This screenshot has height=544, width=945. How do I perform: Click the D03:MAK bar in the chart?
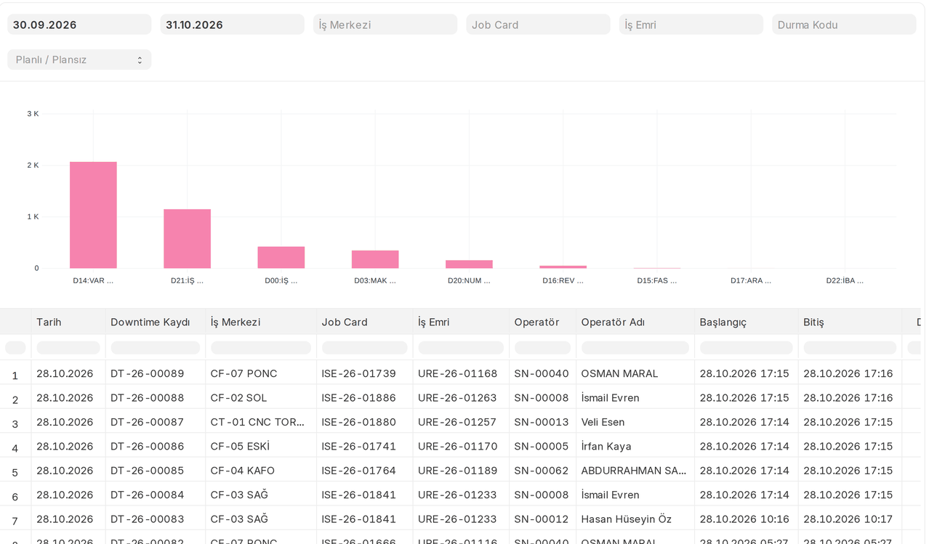tap(375, 260)
